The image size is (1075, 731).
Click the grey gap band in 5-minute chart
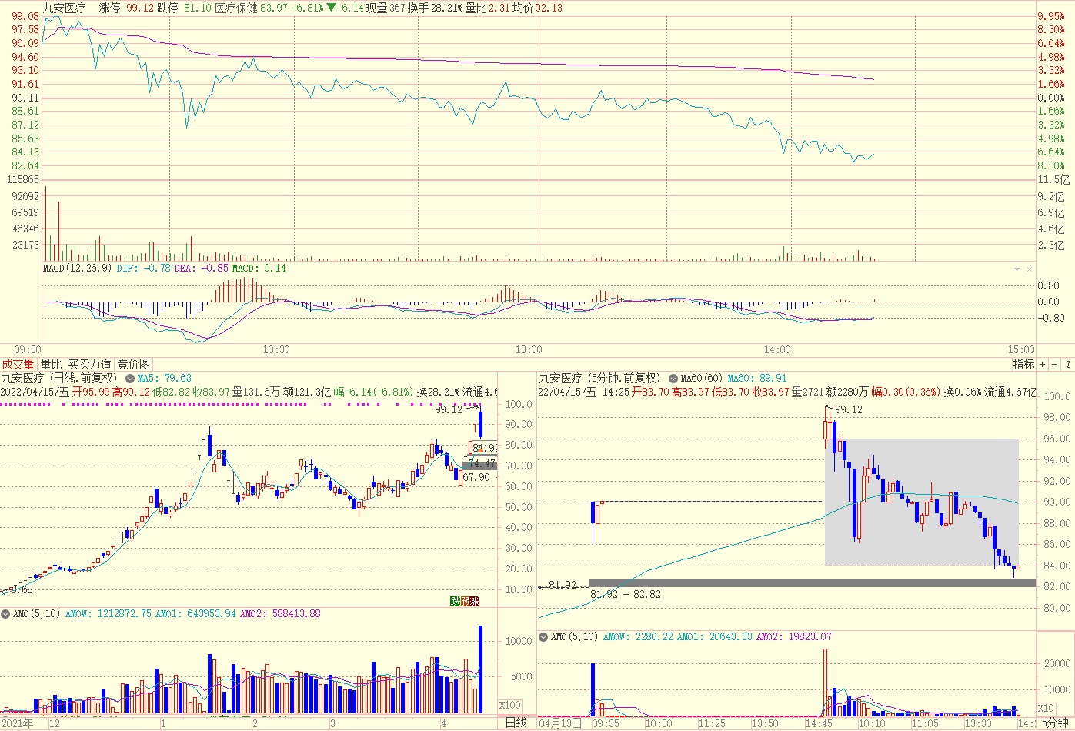(x=813, y=583)
